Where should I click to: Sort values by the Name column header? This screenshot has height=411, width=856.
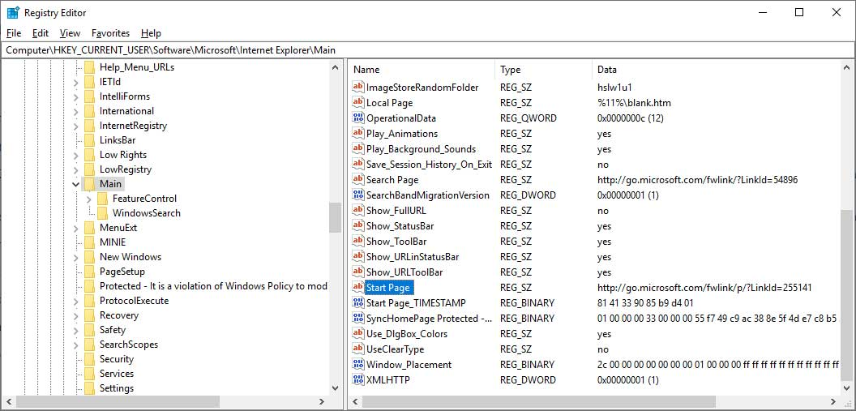coord(422,70)
